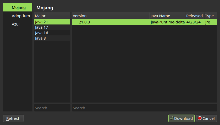This screenshot has width=220, height=125.
Task: Click the Major column header
Action: click(52, 16)
